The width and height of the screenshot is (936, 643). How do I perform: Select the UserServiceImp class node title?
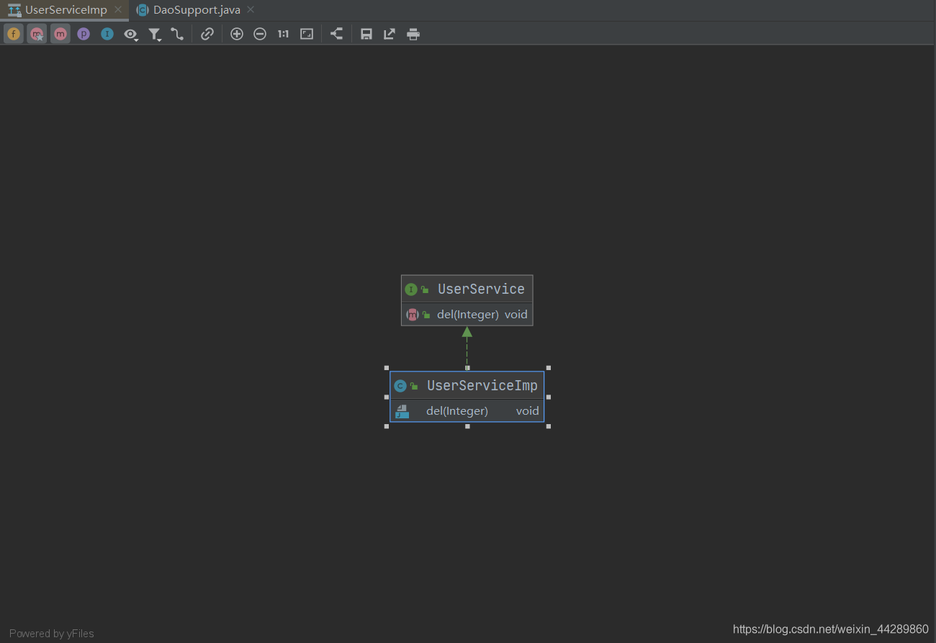click(482, 385)
